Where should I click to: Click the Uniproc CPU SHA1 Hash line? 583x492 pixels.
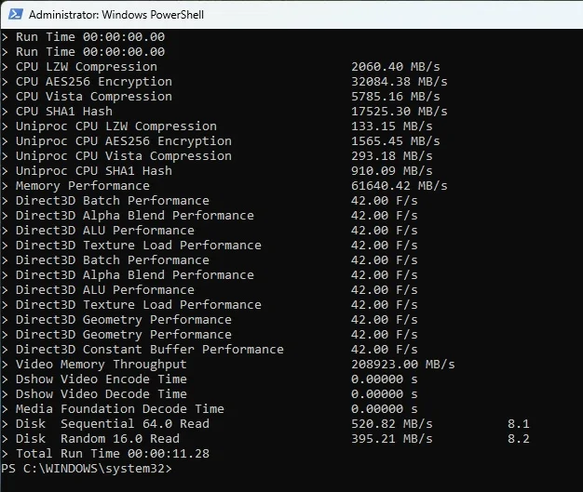[217, 171]
